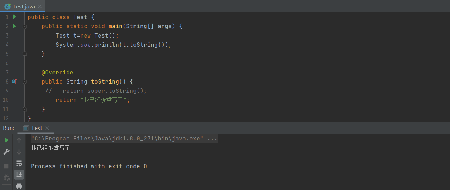Click the Stop square icon in Run panel

click(x=7, y=166)
